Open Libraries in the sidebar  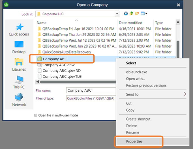19,64
